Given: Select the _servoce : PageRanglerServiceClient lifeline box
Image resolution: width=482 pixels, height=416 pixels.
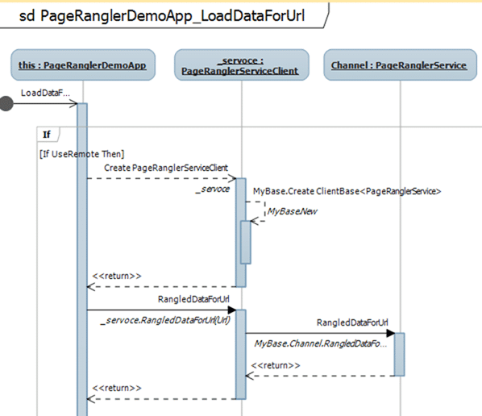Looking at the screenshot, I should click(242, 64).
